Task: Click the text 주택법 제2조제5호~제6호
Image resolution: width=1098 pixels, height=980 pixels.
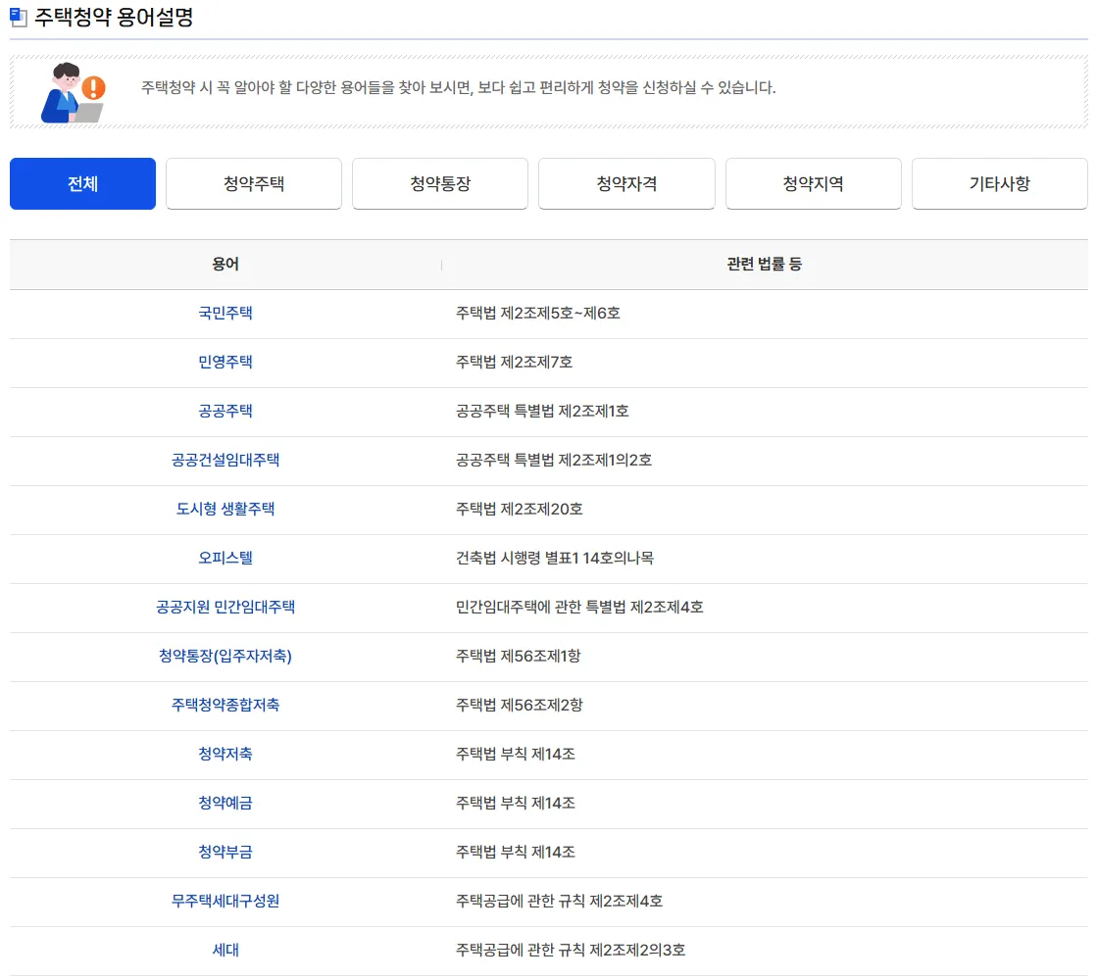Action: click(538, 313)
